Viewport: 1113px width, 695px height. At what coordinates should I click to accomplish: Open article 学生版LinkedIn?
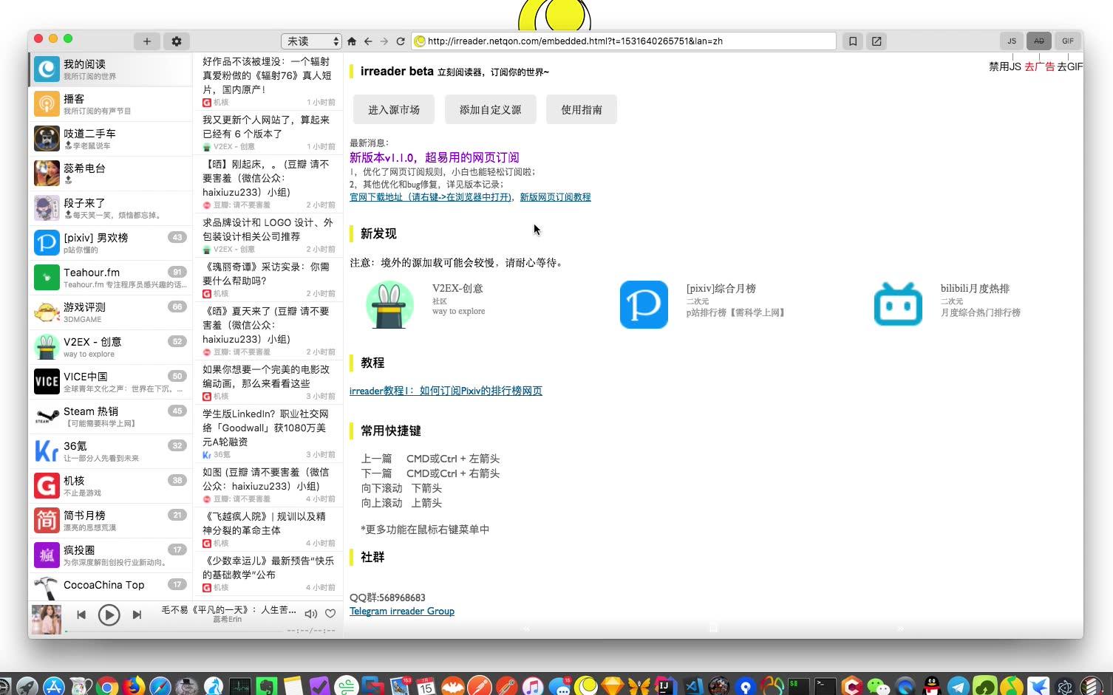pos(268,434)
